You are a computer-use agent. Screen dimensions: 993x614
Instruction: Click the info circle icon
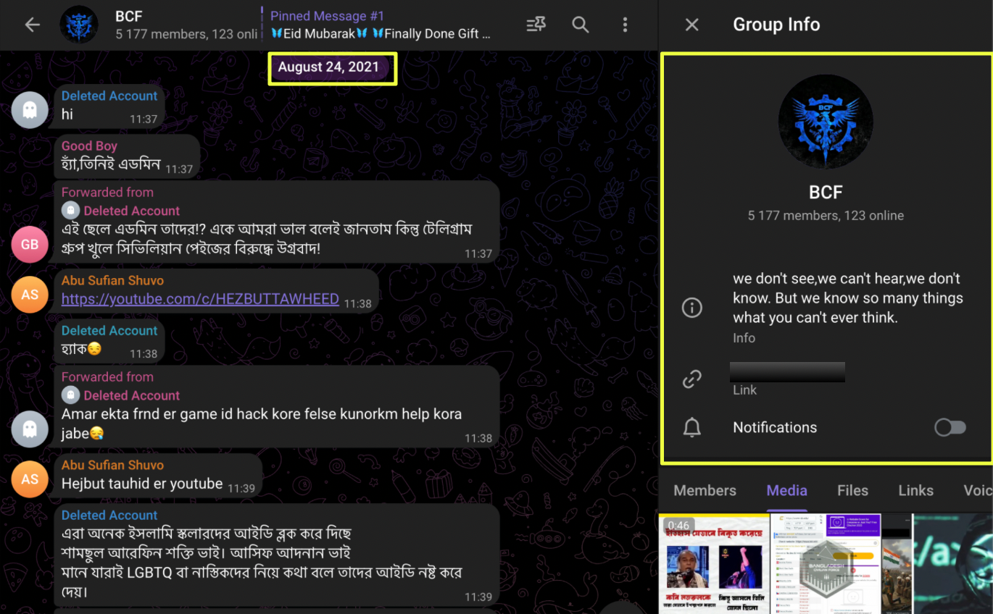pos(692,308)
